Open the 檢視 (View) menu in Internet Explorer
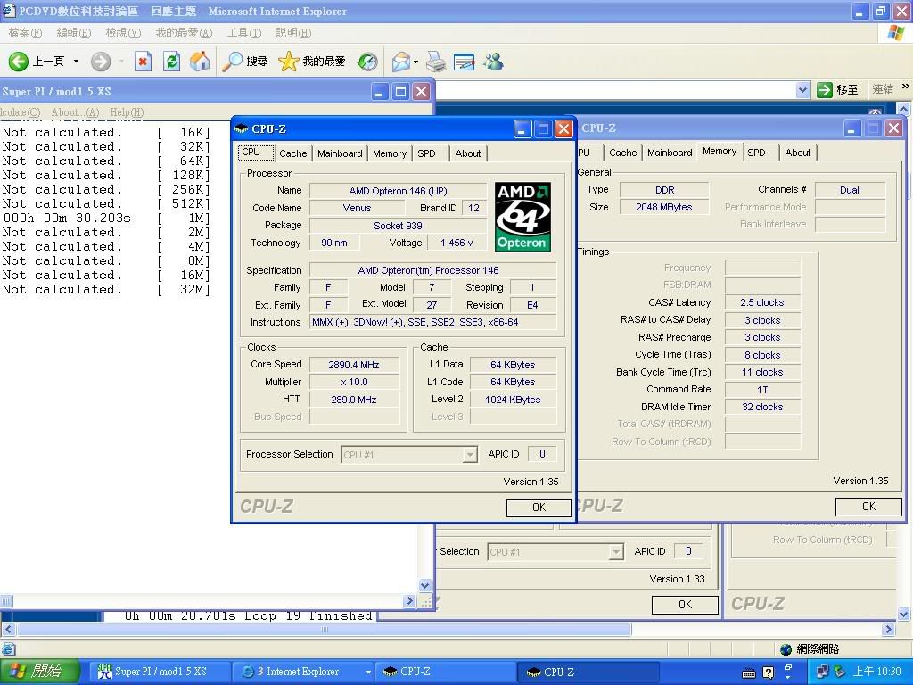This screenshot has width=913, height=685. coord(122,33)
